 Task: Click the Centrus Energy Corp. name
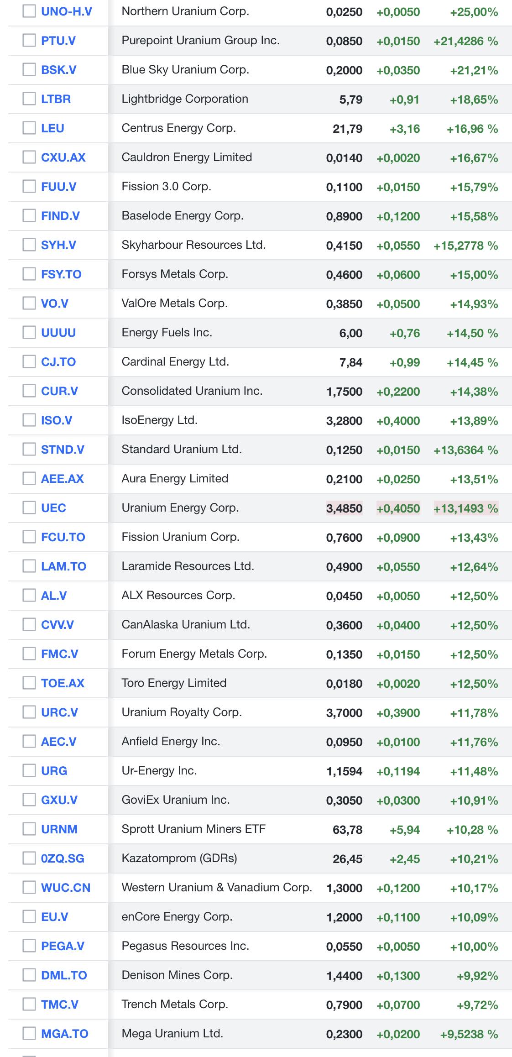[x=178, y=128]
